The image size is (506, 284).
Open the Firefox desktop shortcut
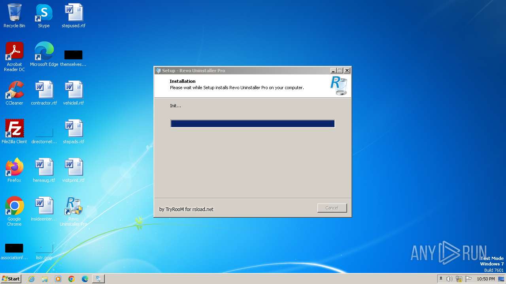pos(14,170)
